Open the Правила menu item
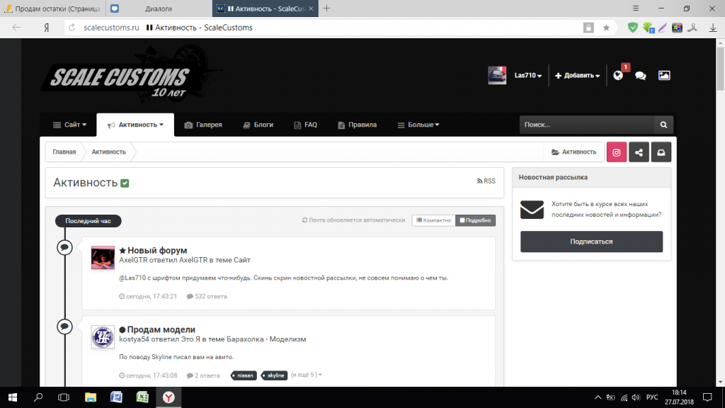 [x=357, y=125]
